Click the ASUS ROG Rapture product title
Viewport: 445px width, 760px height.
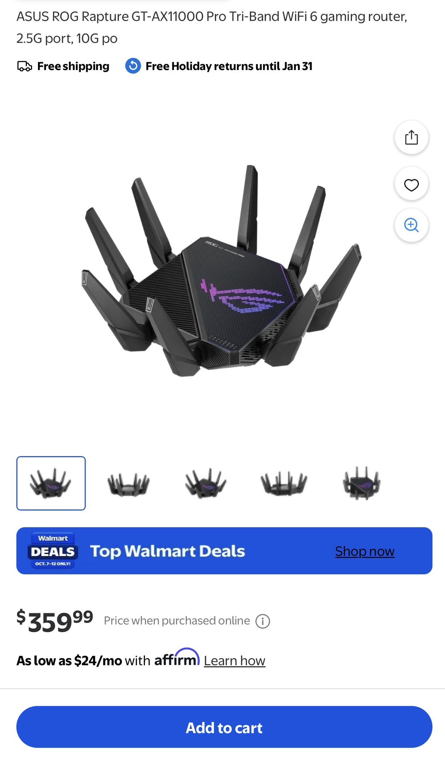tap(212, 27)
